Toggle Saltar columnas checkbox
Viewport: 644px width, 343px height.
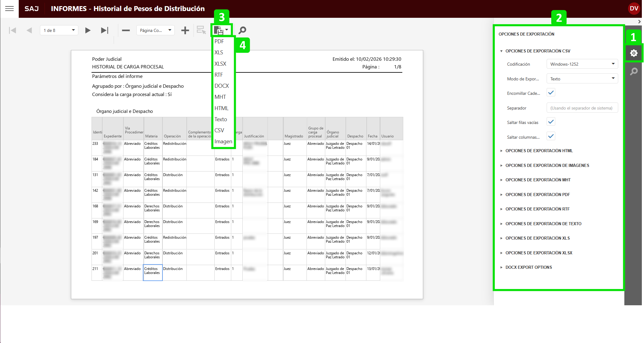pos(551,136)
